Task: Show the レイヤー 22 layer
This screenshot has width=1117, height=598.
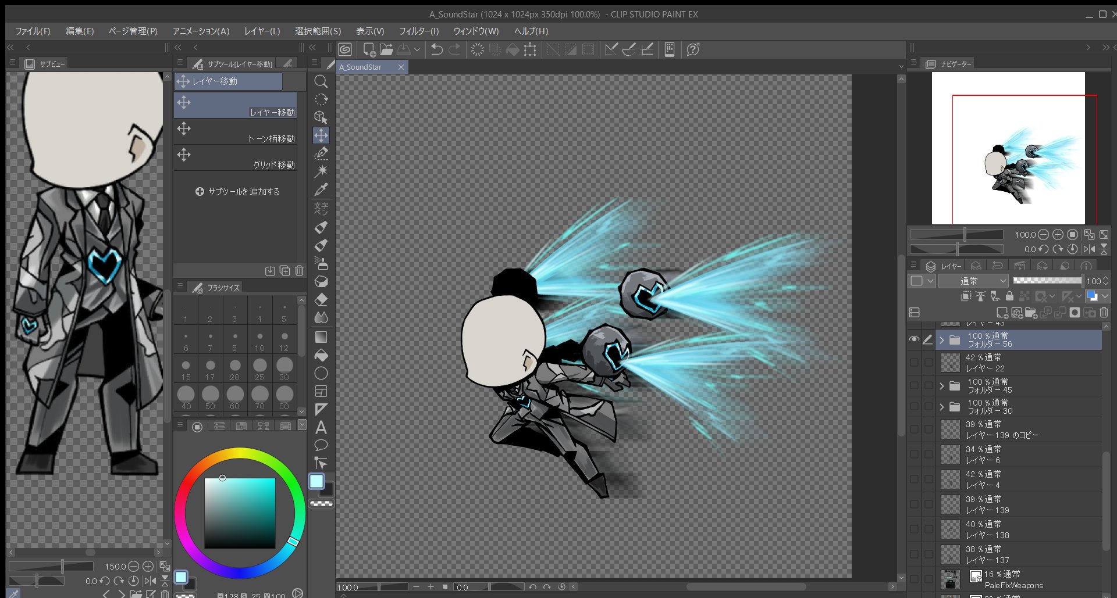Action: point(914,363)
